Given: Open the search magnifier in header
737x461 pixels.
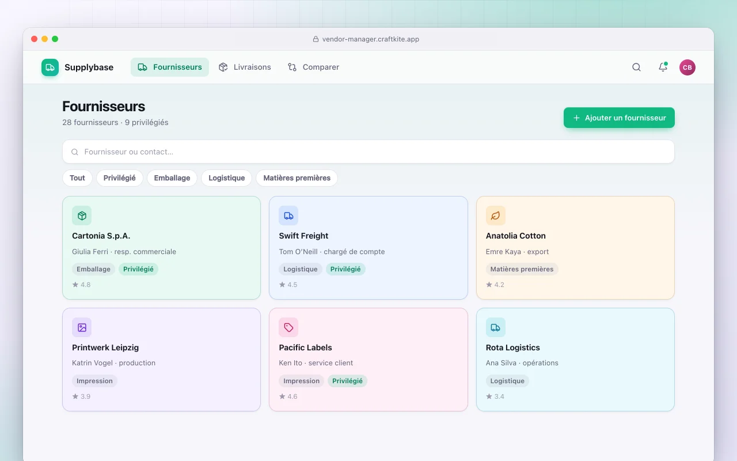Looking at the screenshot, I should click(x=636, y=67).
